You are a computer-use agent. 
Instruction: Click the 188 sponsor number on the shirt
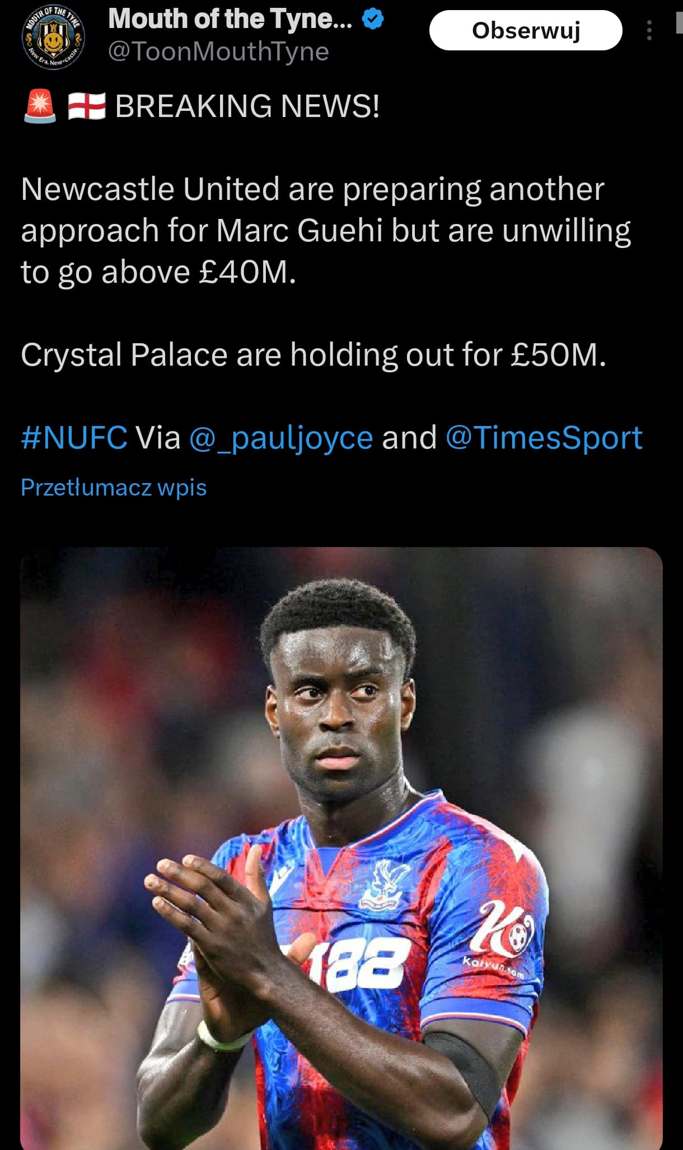tap(364, 964)
